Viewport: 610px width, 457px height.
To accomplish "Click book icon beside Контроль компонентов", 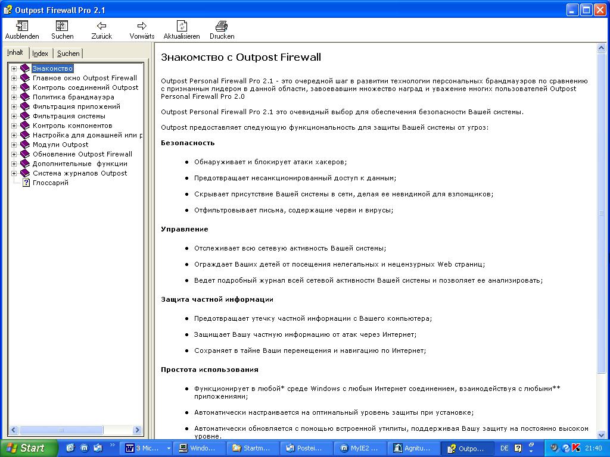I will click(x=25, y=126).
